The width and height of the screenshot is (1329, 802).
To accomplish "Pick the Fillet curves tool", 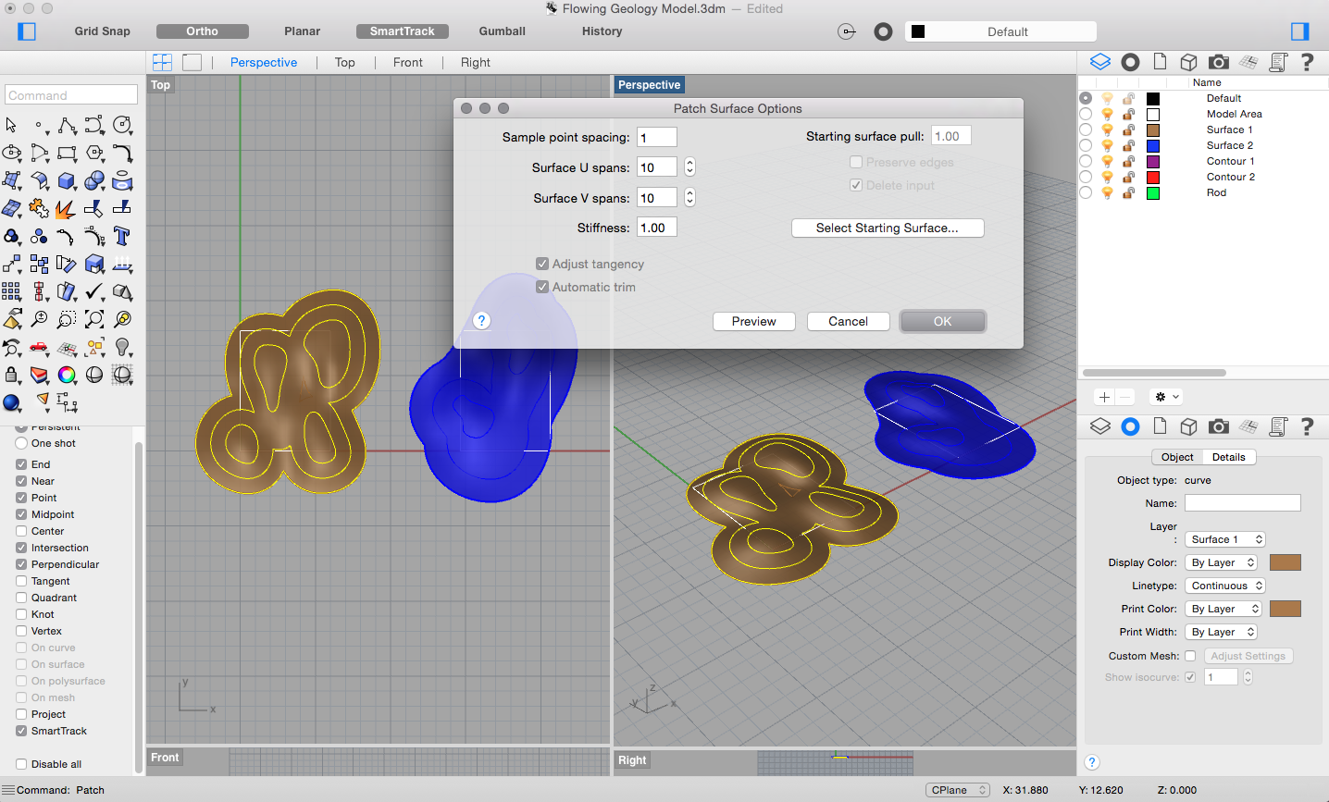I will point(122,153).
